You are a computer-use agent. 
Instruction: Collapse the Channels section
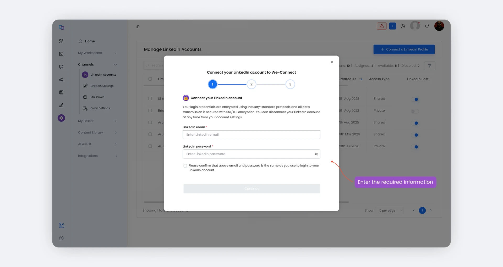[x=97, y=64]
